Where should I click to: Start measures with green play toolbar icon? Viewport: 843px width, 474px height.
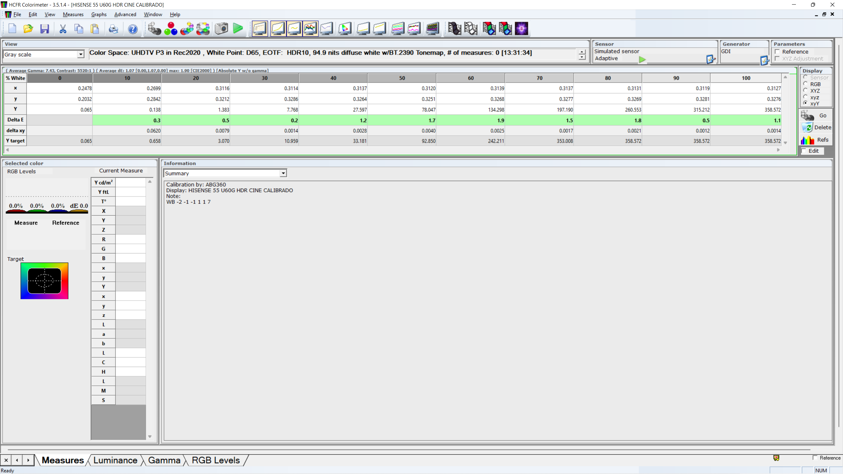[x=238, y=29]
